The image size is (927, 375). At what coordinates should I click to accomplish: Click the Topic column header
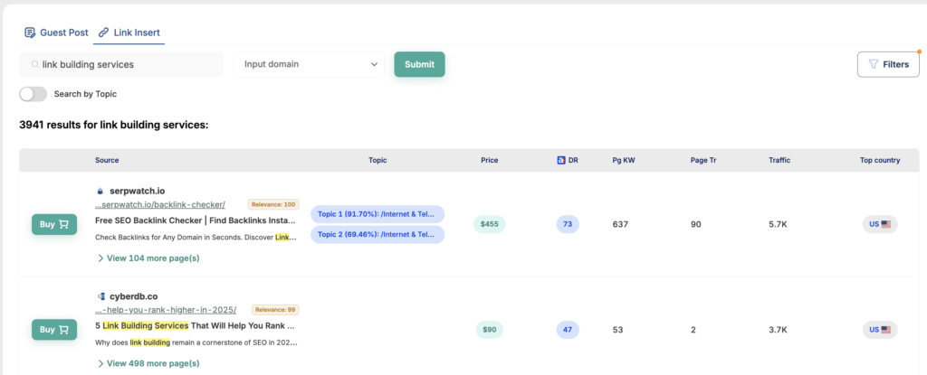[x=377, y=160]
